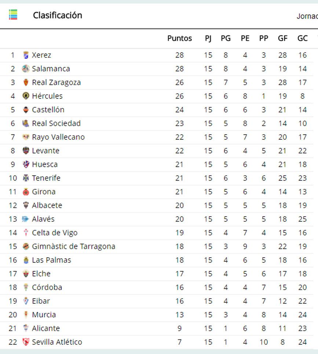
Task: Click the Celta de Vigo crest
Action: [x=26, y=233]
